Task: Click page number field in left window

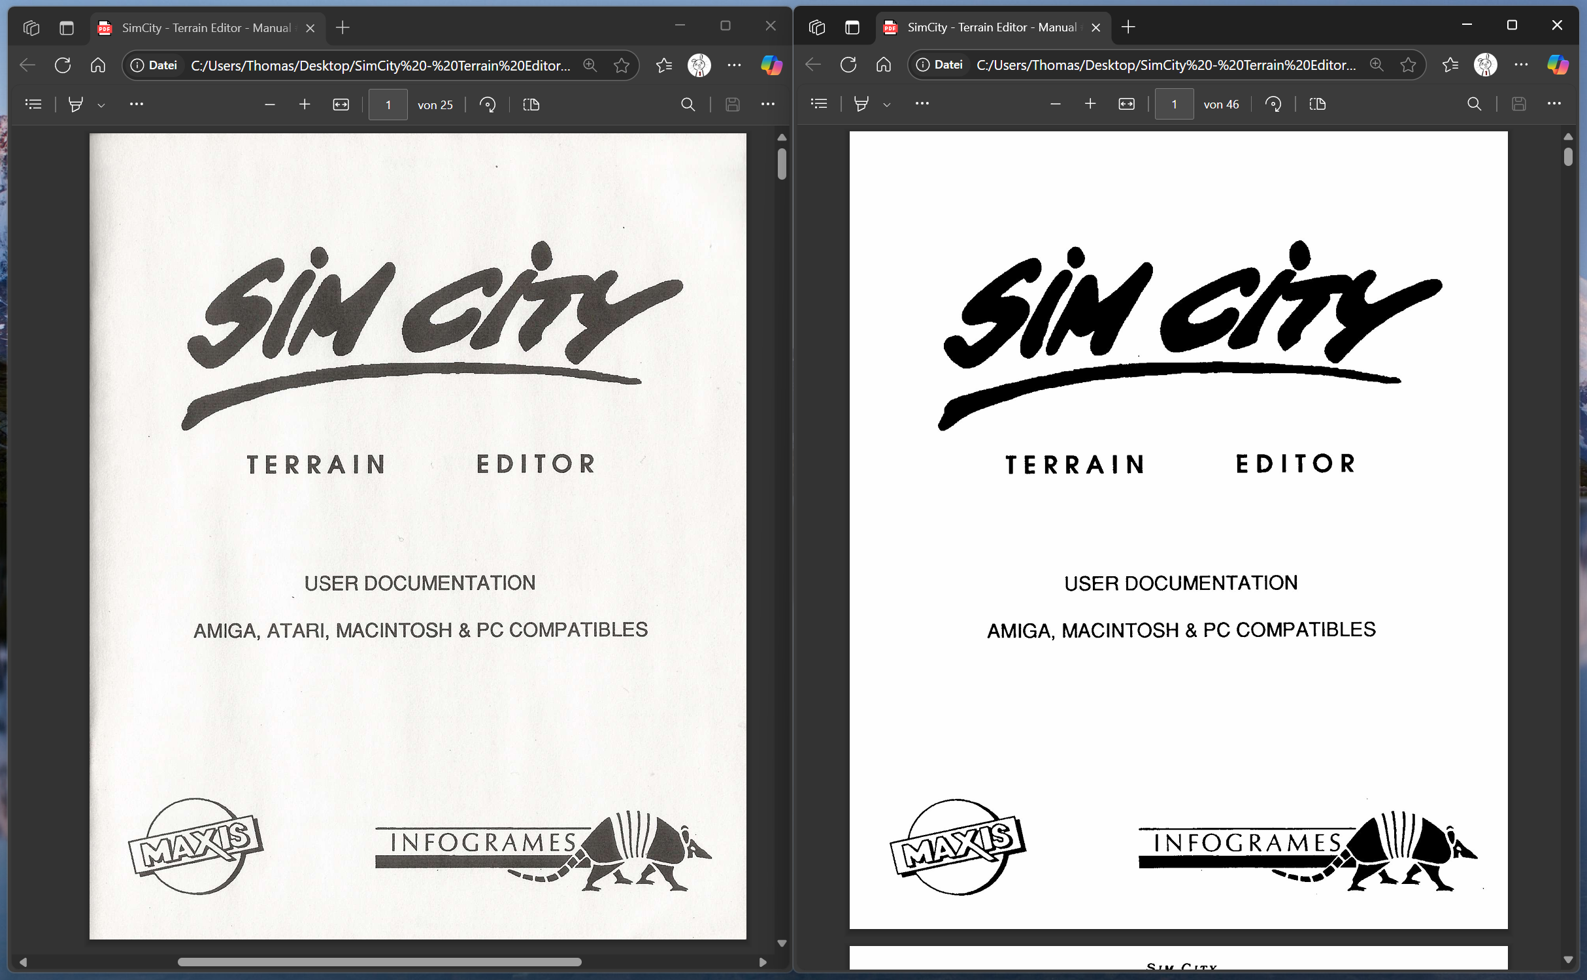Action: click(x=388, y=105)
